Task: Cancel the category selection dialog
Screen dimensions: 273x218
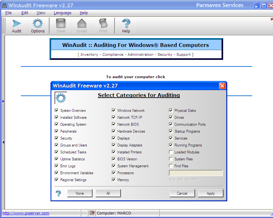Action: point(182,193)
